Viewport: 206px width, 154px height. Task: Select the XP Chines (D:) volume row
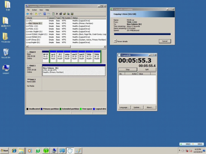click(66, 40)
